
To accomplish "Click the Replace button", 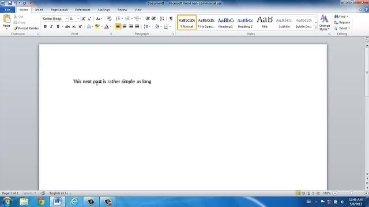I will click(x=342, y=22).
